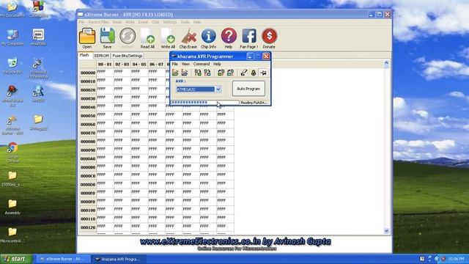The height and width of the screenshot is (264, 469).
Task: Click the Write All toolbar icon
Action: tap(168, 36)
